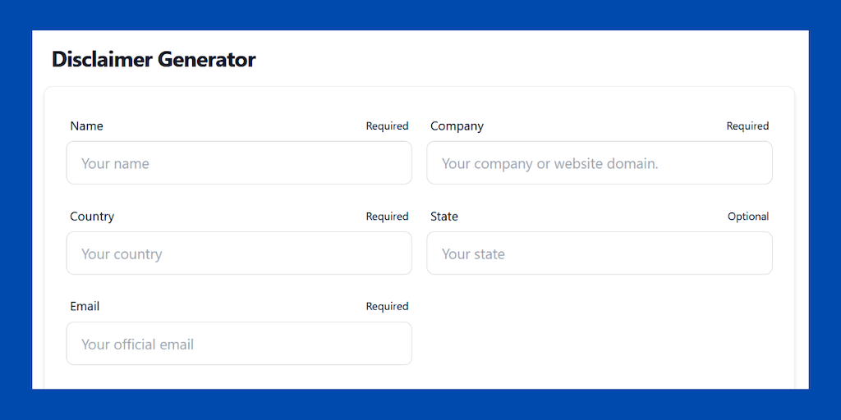Click the Email field label
Screen dimensions: 841x420
tap(85, 306)
